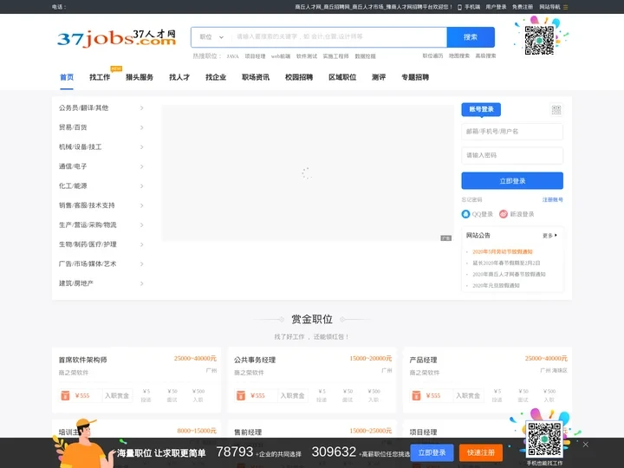Open the 公共事务经理 job title

[255, 360]
